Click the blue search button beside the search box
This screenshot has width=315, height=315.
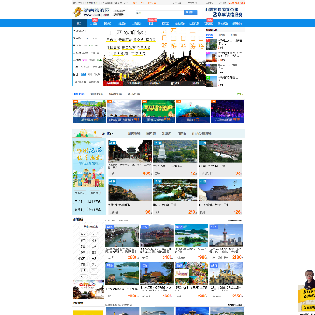coord(190,12)
